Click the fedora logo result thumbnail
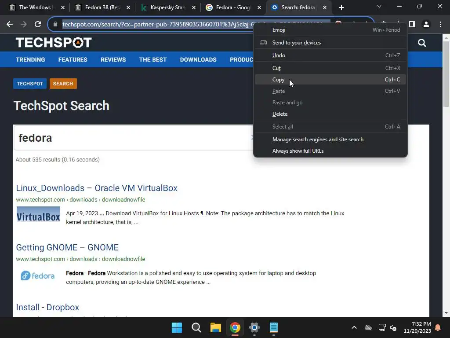 pyautogui.click(x=38, y=276)
